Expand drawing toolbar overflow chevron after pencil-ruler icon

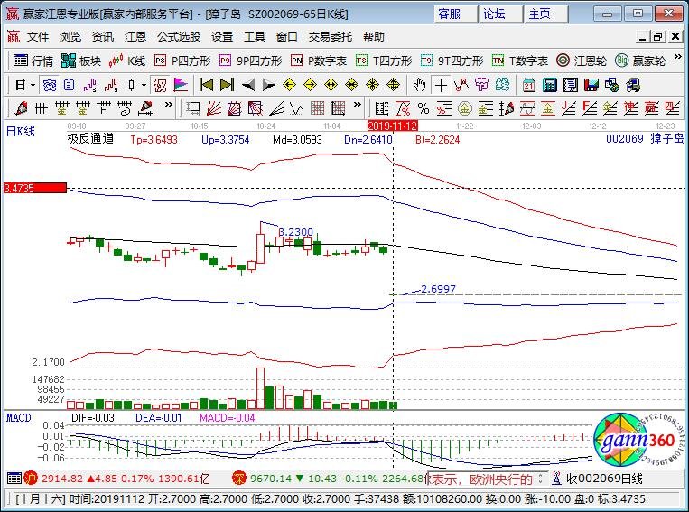tap(168, 105)
